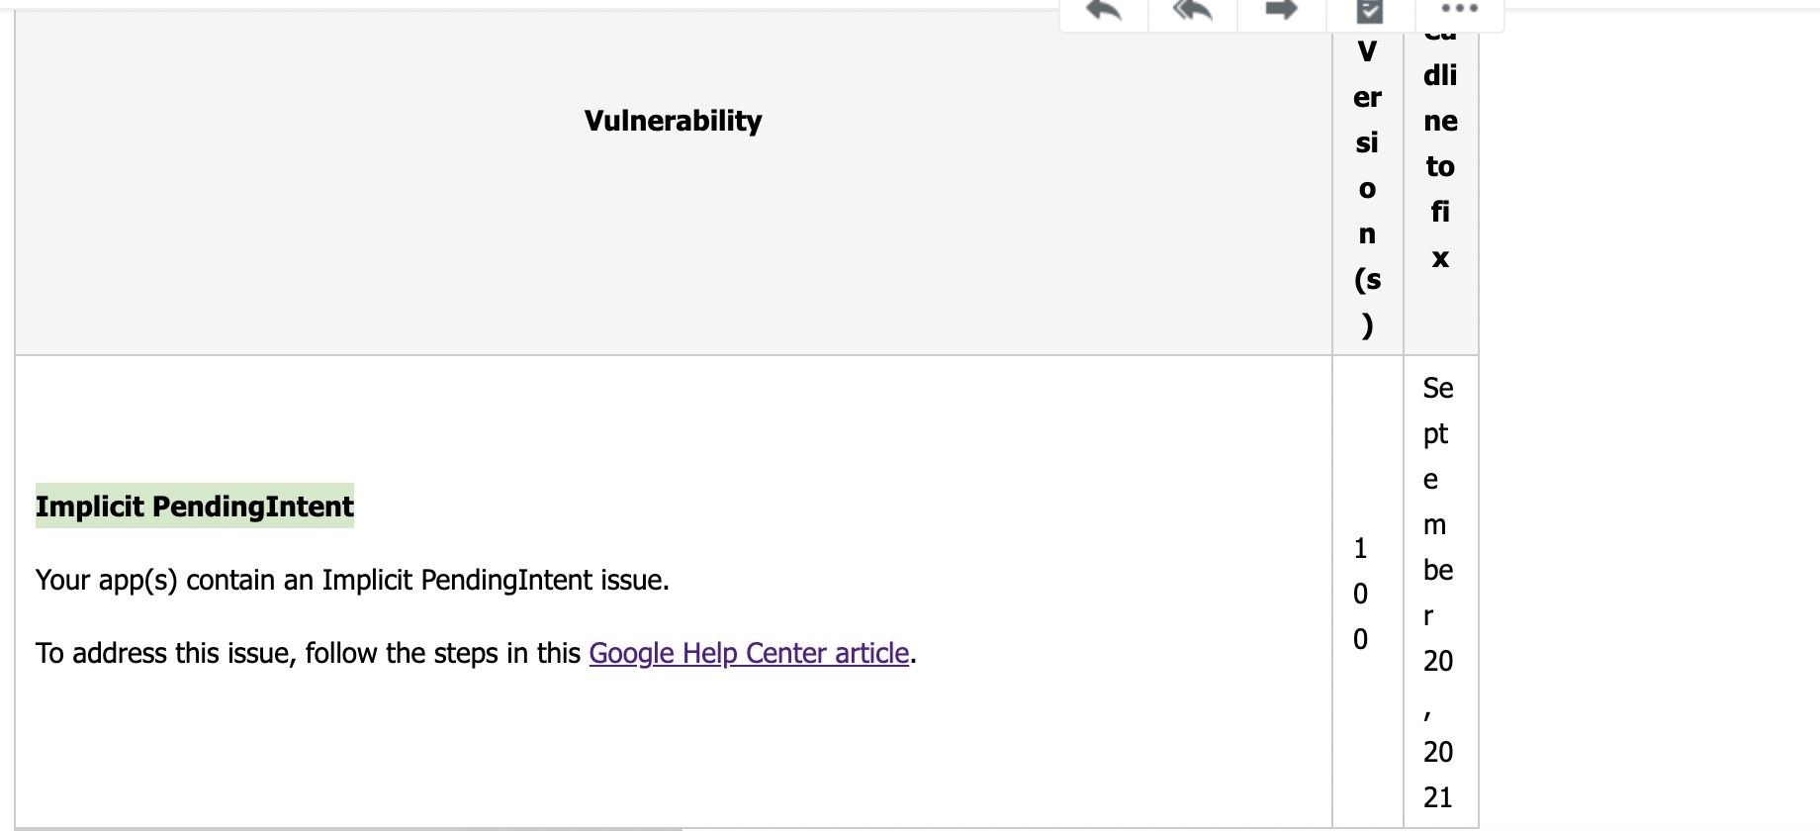Click the Reply All double-arrow icon
The height and width of the screenshot is (831, 1820).
[1193, 11]
